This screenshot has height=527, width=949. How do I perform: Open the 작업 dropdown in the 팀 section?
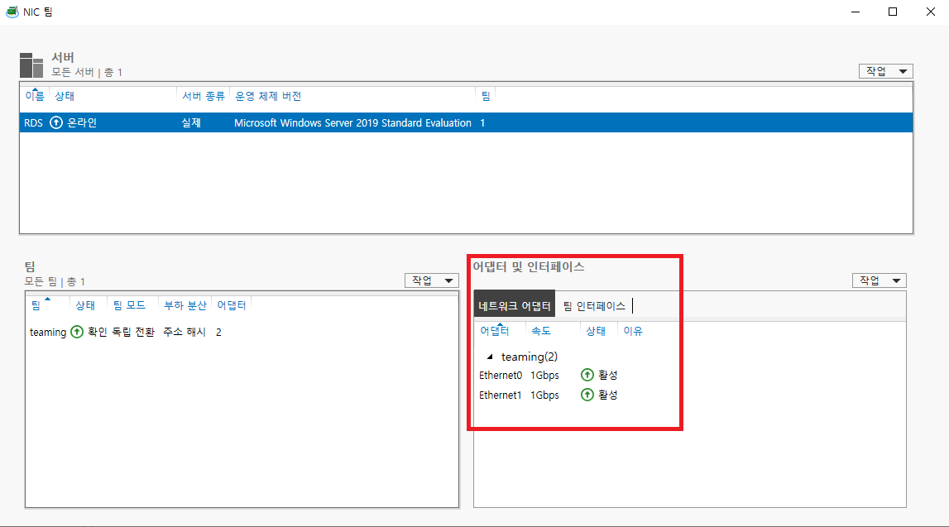[x=432, y=280]
